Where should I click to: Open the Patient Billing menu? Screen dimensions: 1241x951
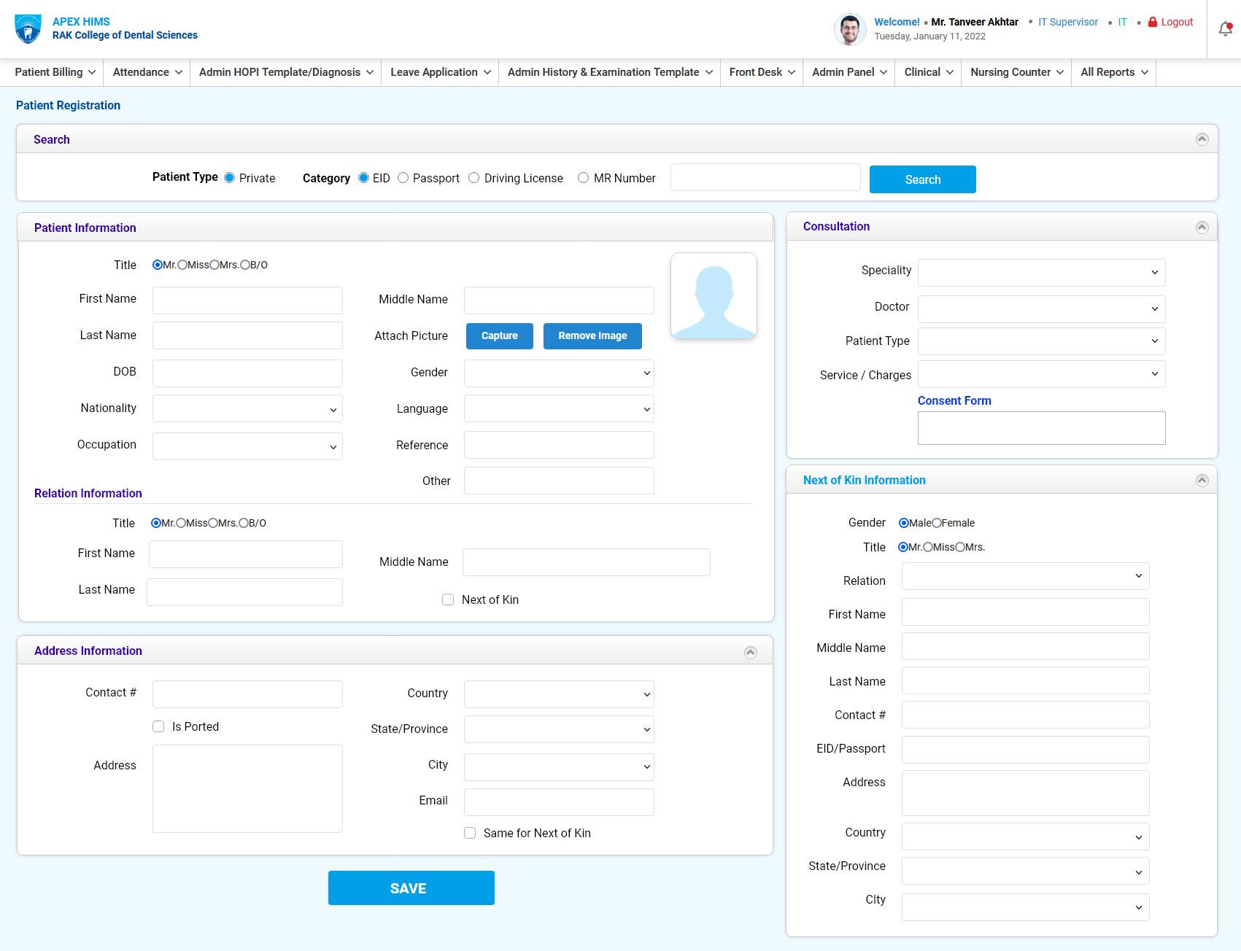(55, 72)
